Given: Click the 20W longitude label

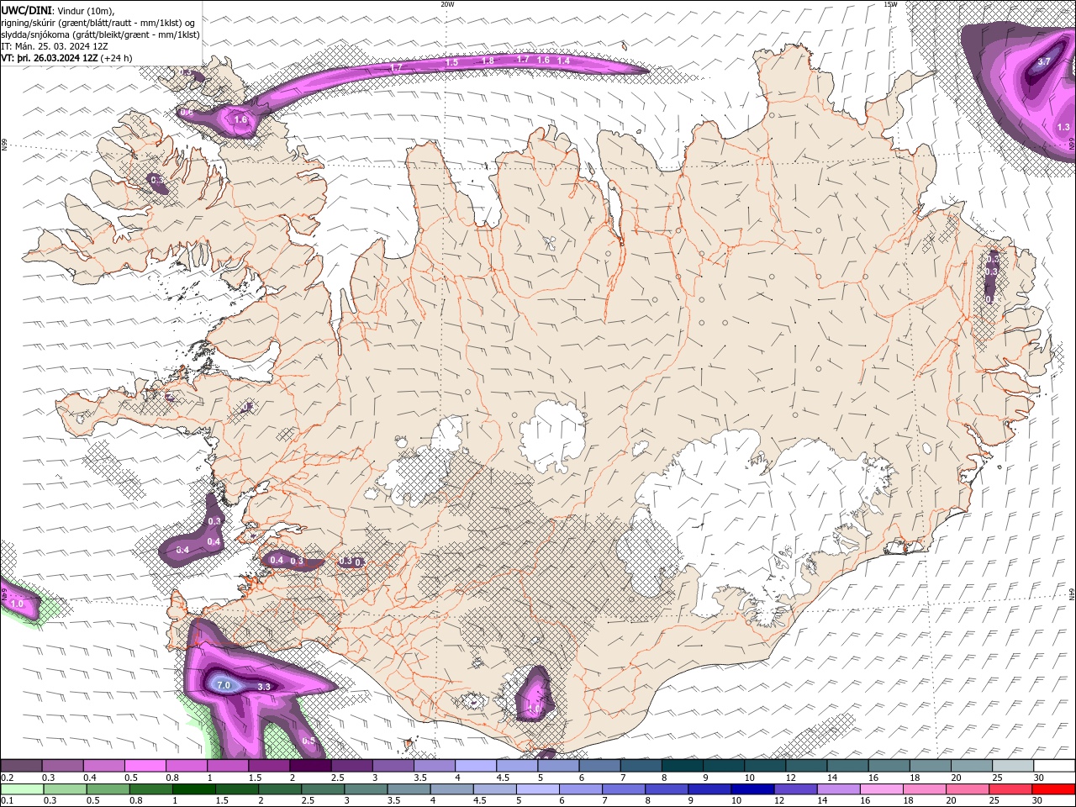Looking at the screenshot, I should point(447,4).
